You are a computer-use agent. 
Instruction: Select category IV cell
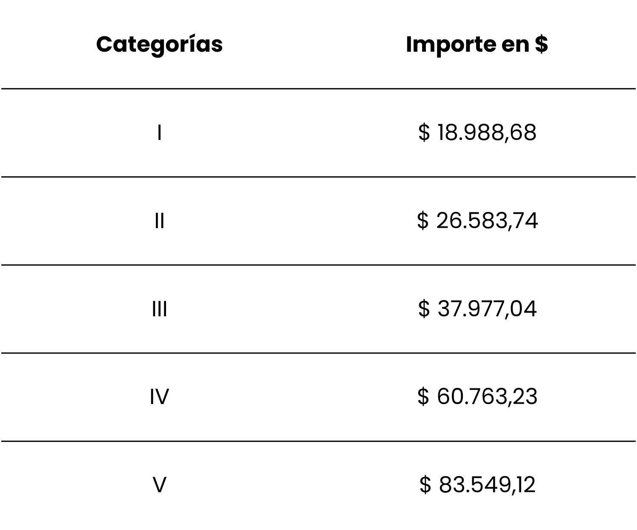159,397
